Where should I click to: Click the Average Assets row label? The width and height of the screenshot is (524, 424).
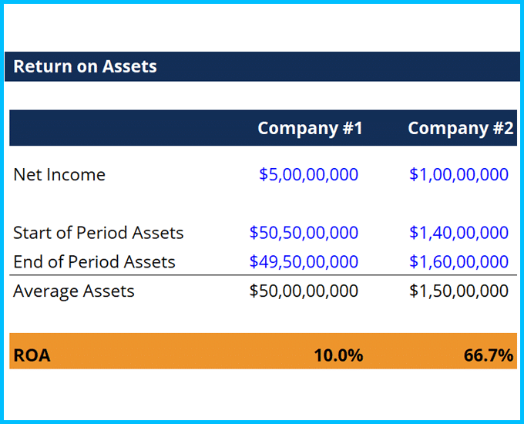coord(74,291)
